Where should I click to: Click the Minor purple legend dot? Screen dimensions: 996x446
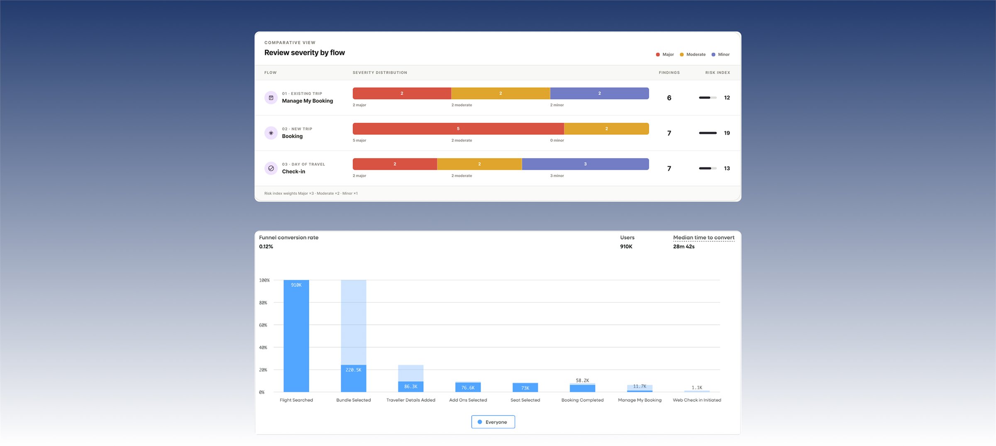pyautogui.click(x=713, y=54)
